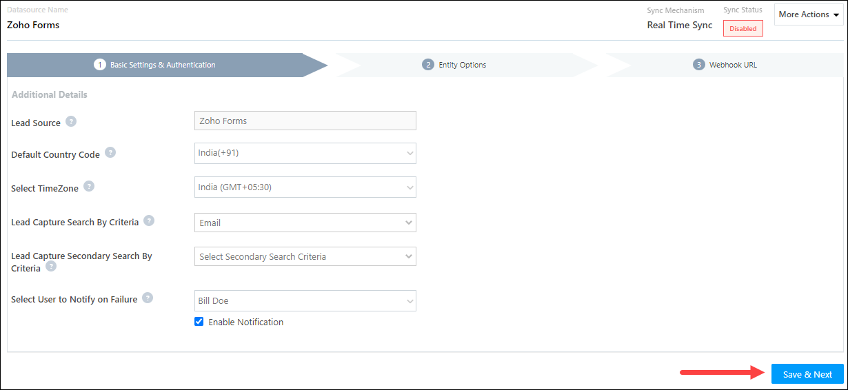Click help icon beside Default Country Code
Viewport: 848px width, 390px height.
(x=110, y=152)
